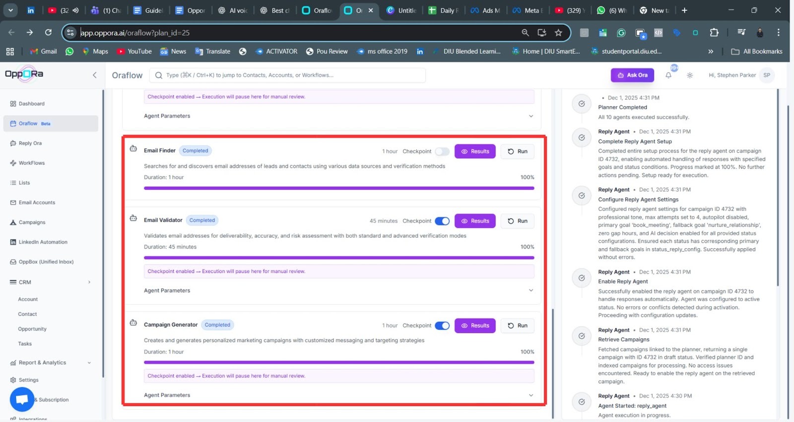Expand Email Validator Agent Parameters
Viewport: 794px width, 422px height.
[x=530, y=290]
